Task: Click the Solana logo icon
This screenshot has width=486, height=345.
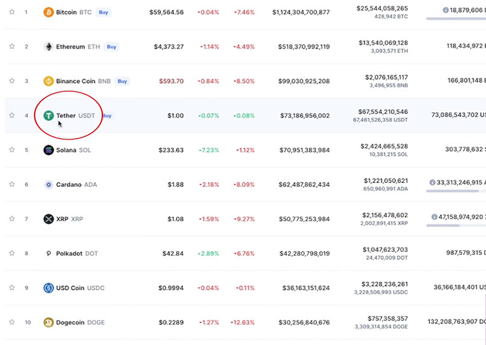Action: point(48,150)
